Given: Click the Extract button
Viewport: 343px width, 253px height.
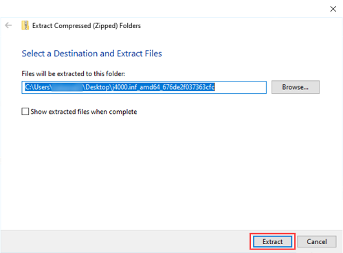Looking at the screenshot, I should click(272, 241).
